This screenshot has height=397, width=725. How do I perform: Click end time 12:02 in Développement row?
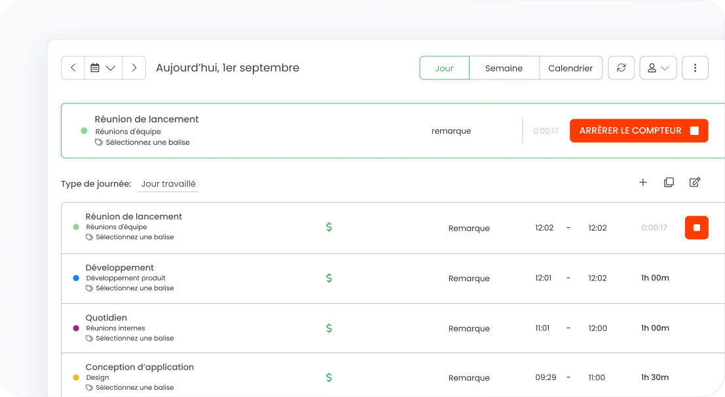(597, 278)
